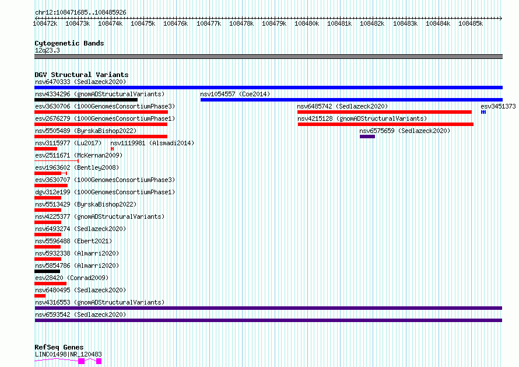The image size is (519, 367).
Task: Open the nsv5932338 (Almarri2020) label
Action: click(x=77, y=253)
